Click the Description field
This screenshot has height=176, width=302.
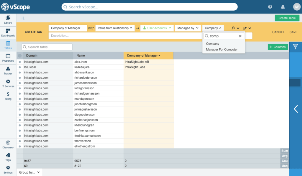pyautogui.click(x=125, y=36)
